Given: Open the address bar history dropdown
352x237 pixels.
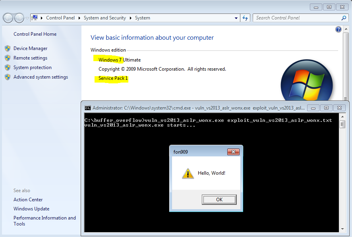Looking at the screenshot, I should click(236, 18).
